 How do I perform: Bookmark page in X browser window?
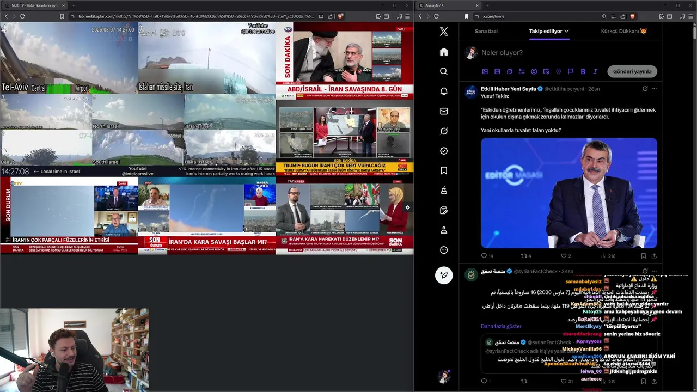[466, 16]
